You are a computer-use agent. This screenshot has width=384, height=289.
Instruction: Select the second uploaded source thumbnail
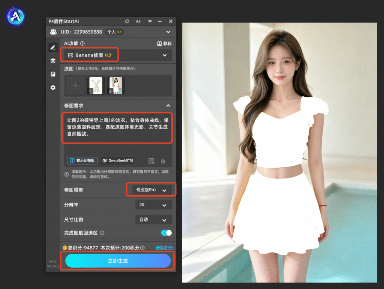[x=116, y=85]
